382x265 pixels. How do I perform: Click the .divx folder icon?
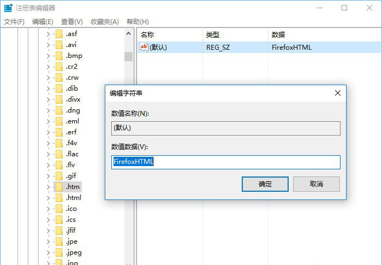point(59,99)
